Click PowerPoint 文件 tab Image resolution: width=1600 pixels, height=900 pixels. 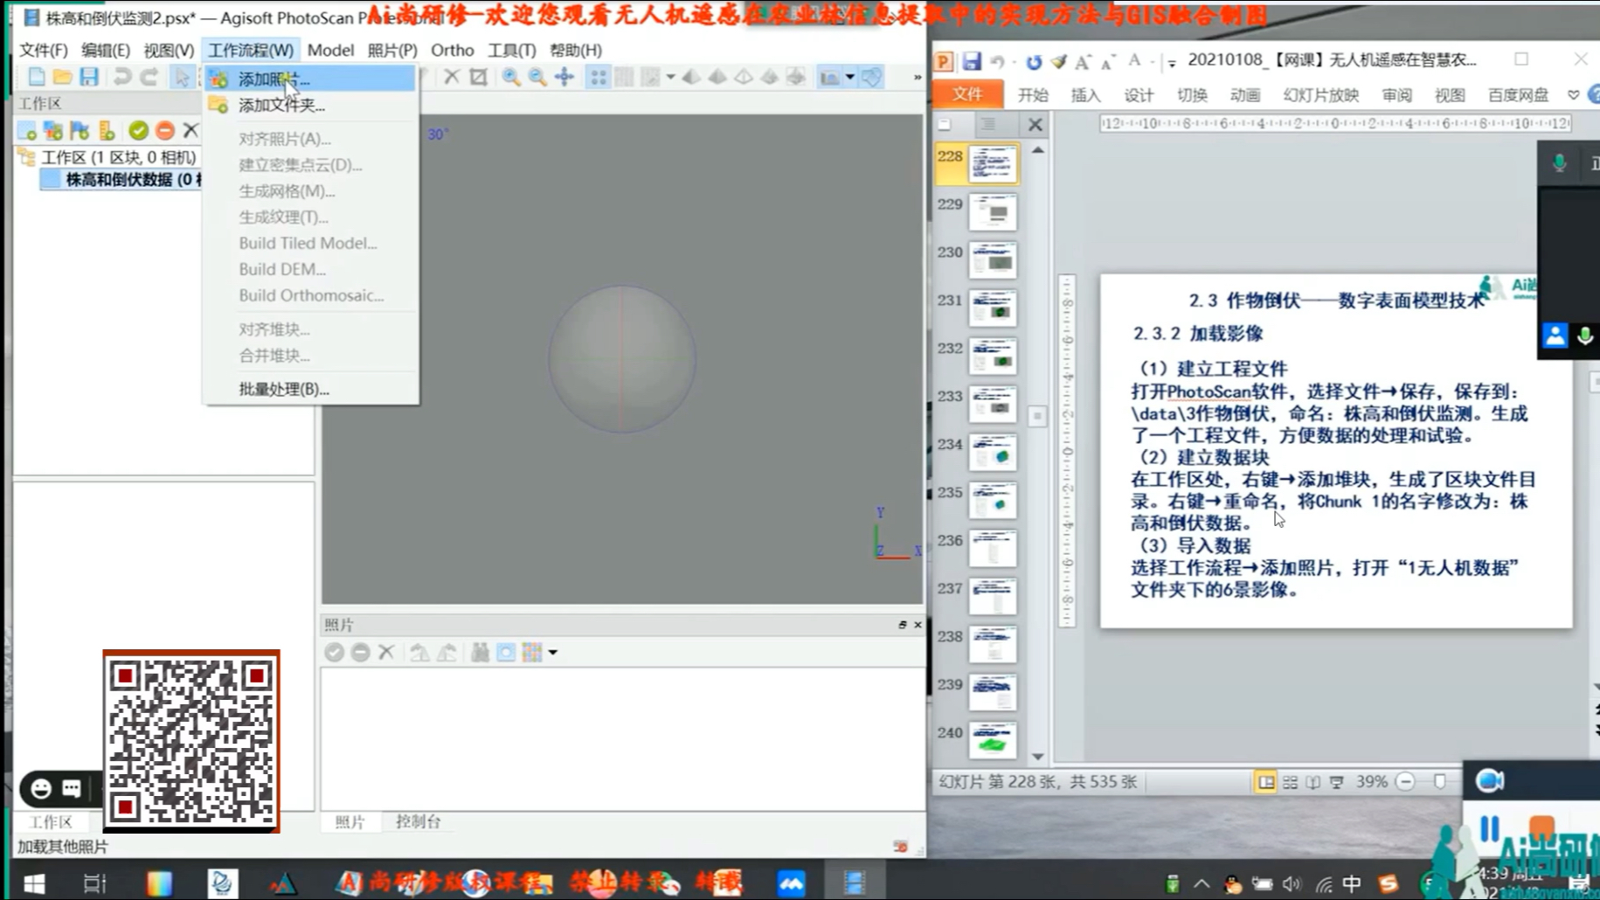tap(967, 94)
